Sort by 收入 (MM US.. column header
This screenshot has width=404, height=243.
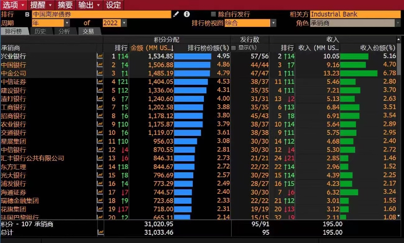point(319,48)
